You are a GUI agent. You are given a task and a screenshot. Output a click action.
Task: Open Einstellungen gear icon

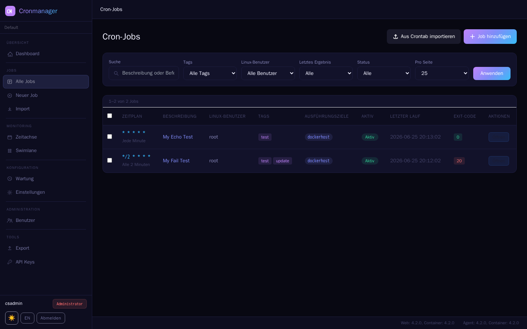tap(10, 192)
